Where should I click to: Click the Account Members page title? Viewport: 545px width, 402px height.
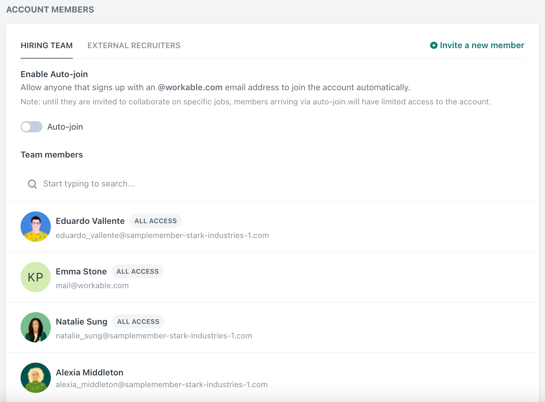coord(50,9)
